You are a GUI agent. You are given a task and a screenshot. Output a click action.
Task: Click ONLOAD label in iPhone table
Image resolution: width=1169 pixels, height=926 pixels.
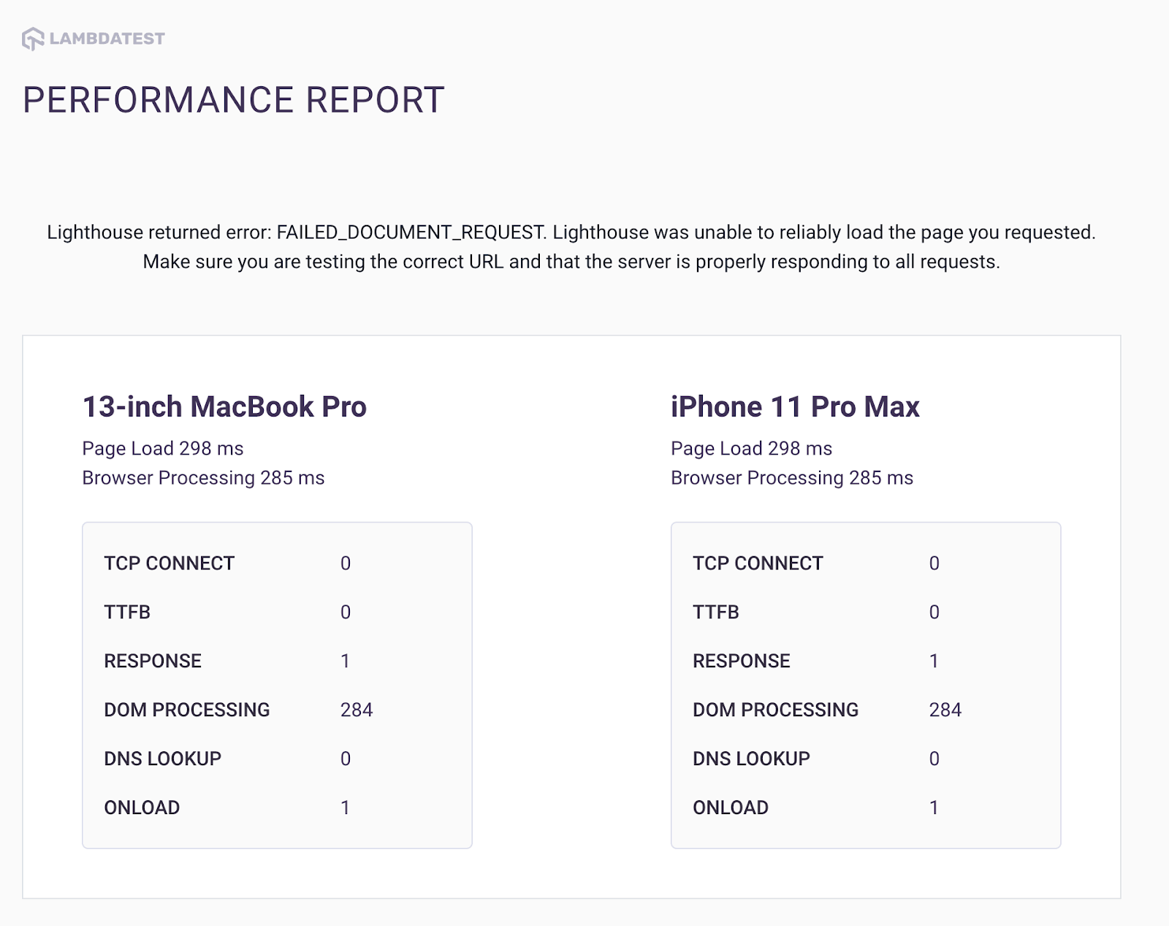(731, 808)
